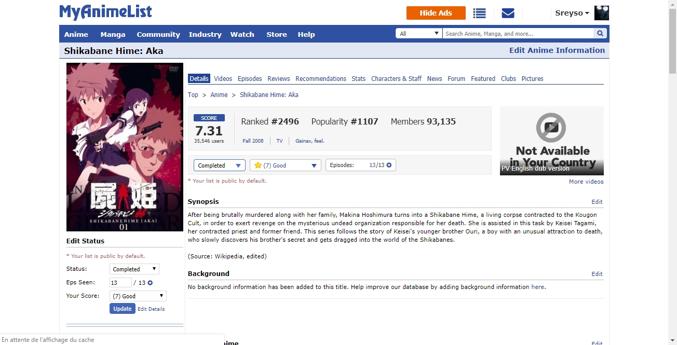Image resolution: width=677 pixels, height=345 pixels.
Task: Switch to the Clubs tab
Action: 508,79
